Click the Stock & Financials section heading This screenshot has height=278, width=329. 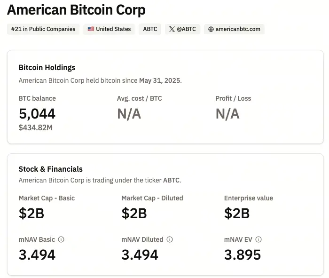(50, 169)
